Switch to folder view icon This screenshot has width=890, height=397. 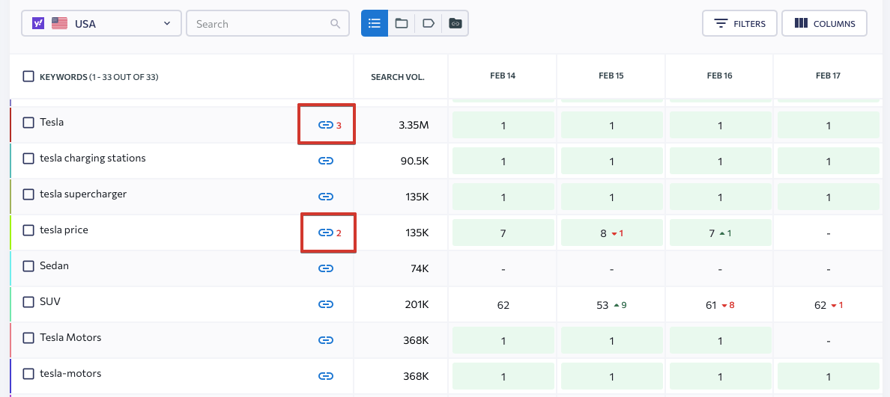click(402, 23)
